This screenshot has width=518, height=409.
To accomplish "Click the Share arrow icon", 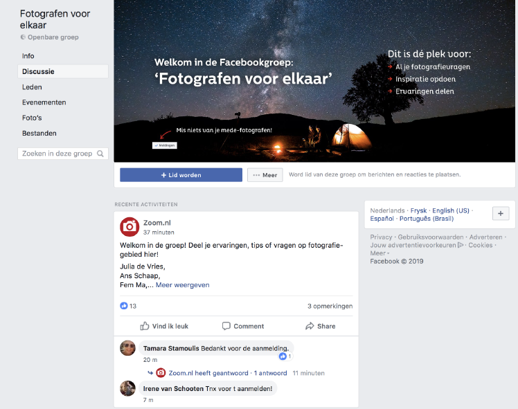I will (310, 326).
